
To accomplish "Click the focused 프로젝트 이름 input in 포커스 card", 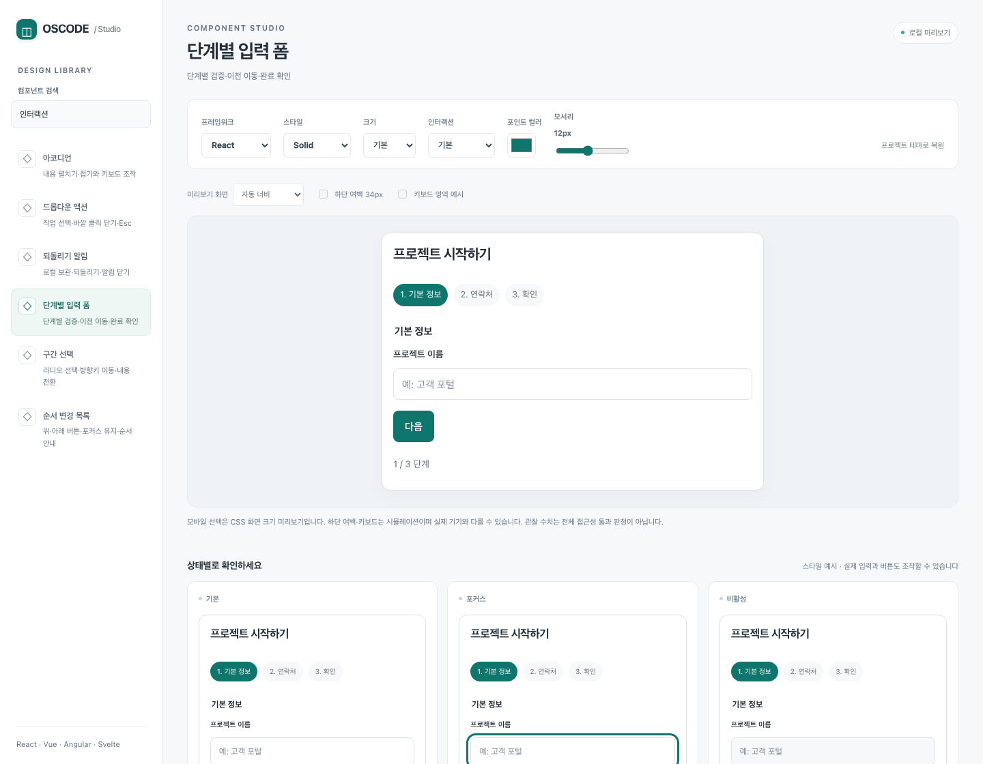I will point(573,750).
